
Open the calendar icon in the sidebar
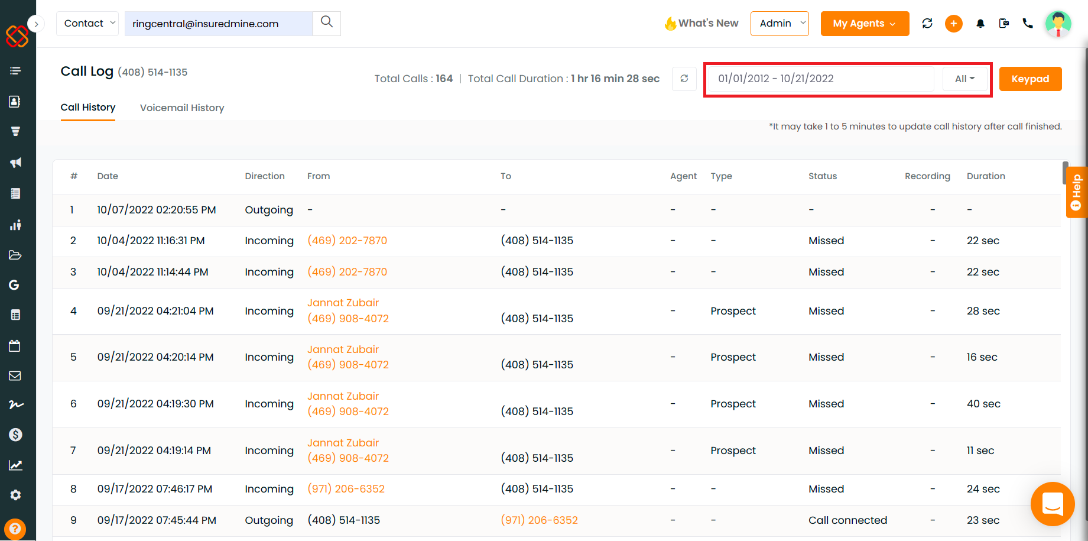[15, 346]
